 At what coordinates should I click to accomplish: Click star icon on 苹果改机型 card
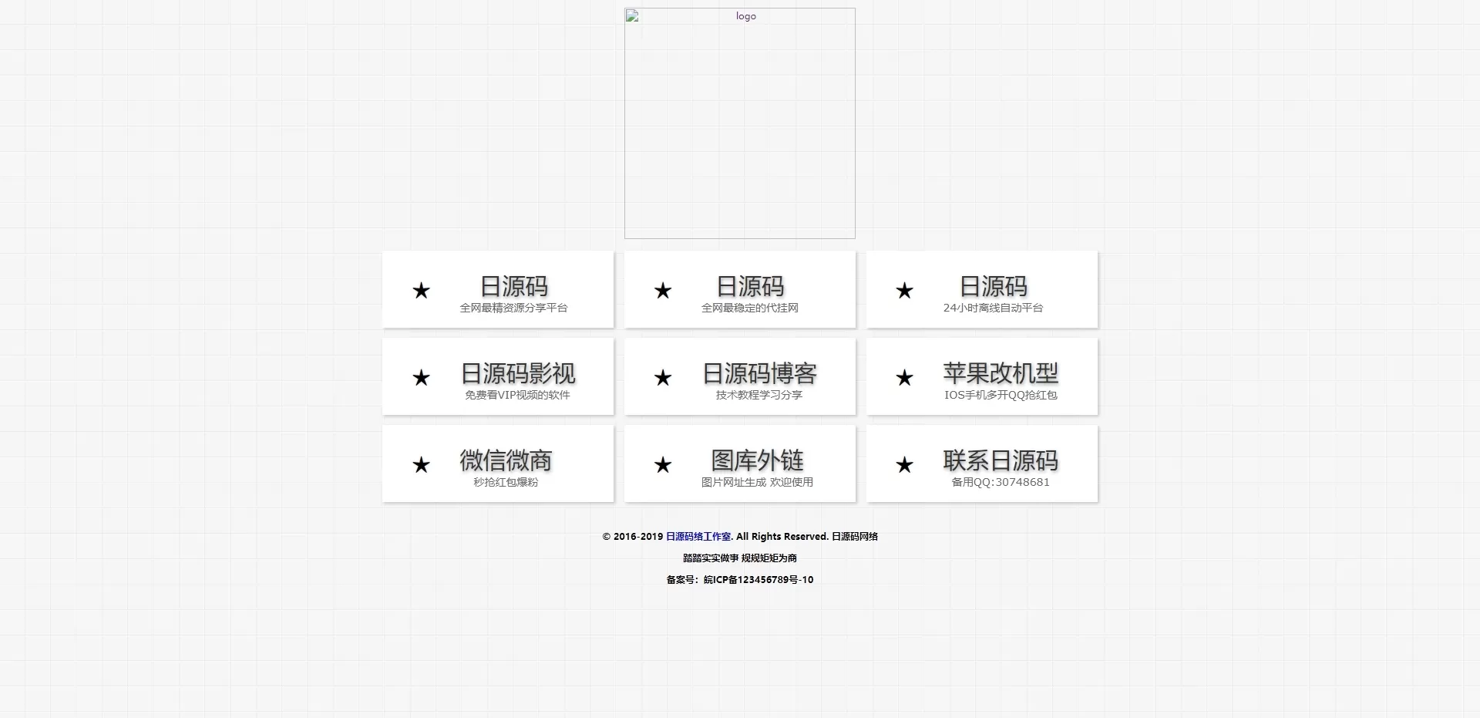(x=904, y=378)
